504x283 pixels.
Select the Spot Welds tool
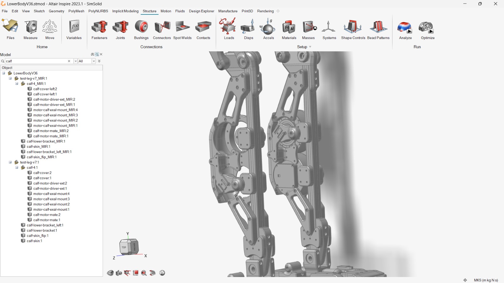pos(182,28)
